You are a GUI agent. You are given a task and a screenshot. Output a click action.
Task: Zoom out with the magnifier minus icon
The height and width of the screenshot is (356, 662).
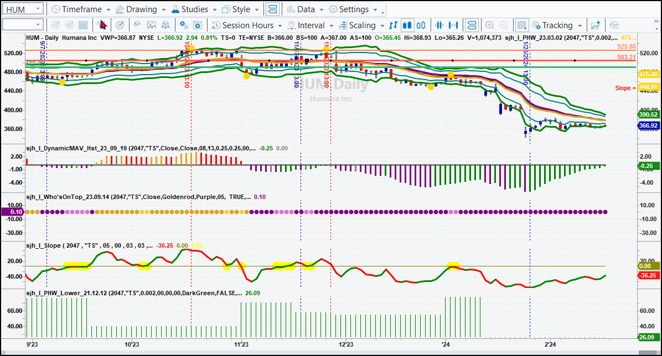point(504,25)
